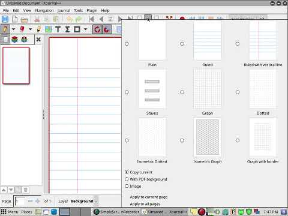Screen dimensions: 288x216
Task: Expand the Pen tool options dropdown
Action: pyautogui.click(x=13, y=29)
